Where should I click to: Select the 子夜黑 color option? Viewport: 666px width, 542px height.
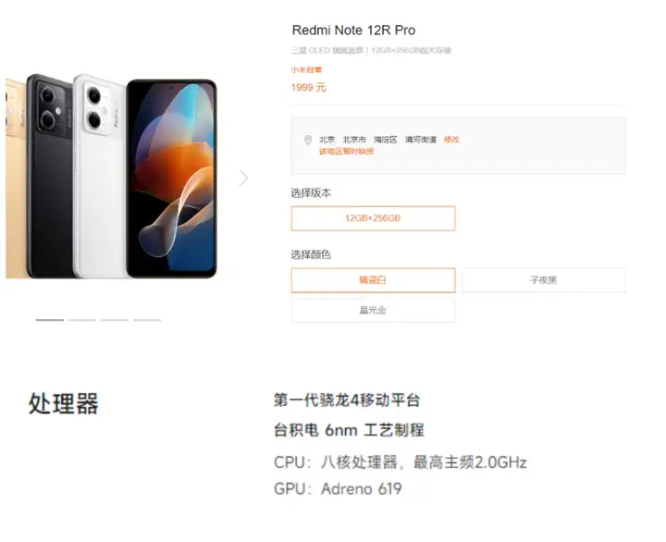pyautogui.click(x=544, y=280)
